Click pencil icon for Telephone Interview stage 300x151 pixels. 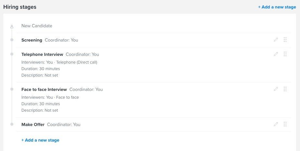click(x=276, y=54)
